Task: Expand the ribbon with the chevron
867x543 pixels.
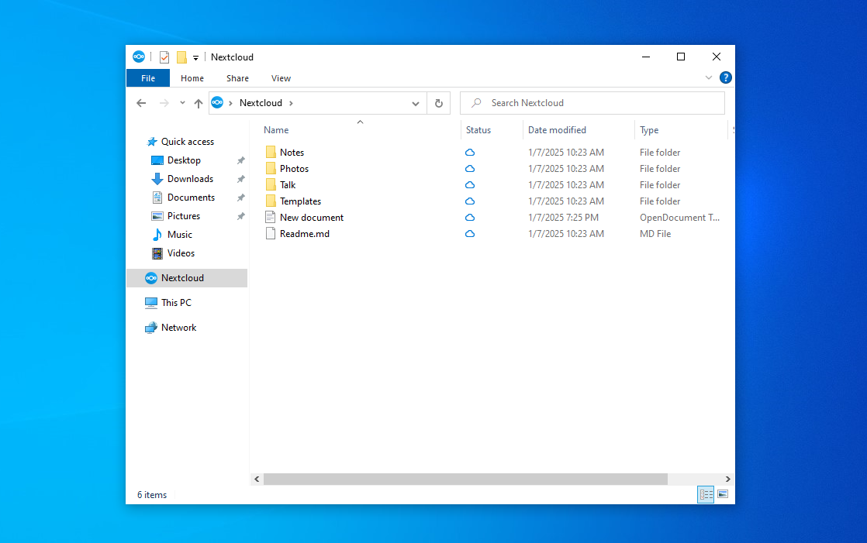Action: 708,78
